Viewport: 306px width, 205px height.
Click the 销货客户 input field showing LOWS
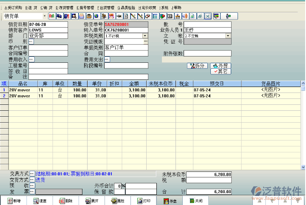48,30
